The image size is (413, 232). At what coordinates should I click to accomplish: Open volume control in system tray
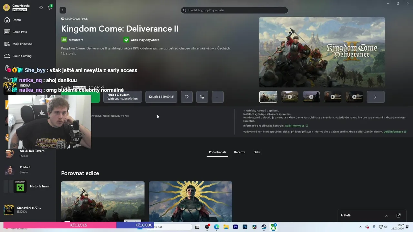tap(386, 227)
